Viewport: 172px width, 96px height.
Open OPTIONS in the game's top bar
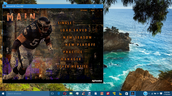(84, 10)
